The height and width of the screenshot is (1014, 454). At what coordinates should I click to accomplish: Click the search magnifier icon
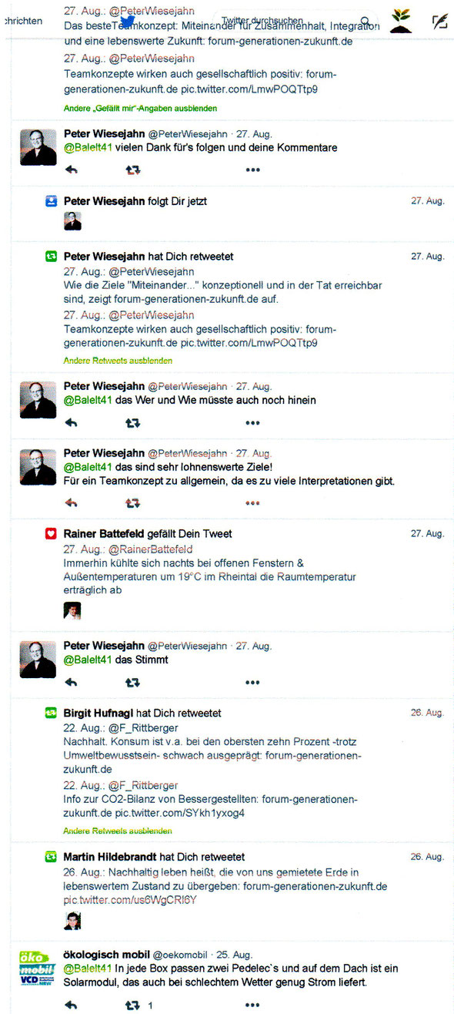coord(366,22)
